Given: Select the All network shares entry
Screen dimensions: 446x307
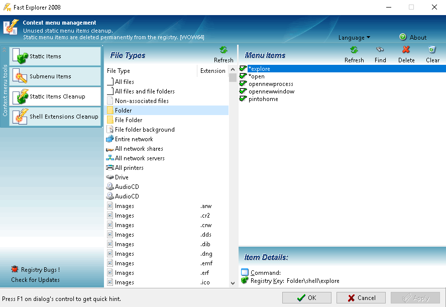Looking at the screenshot, I should (x=166, y=149).
